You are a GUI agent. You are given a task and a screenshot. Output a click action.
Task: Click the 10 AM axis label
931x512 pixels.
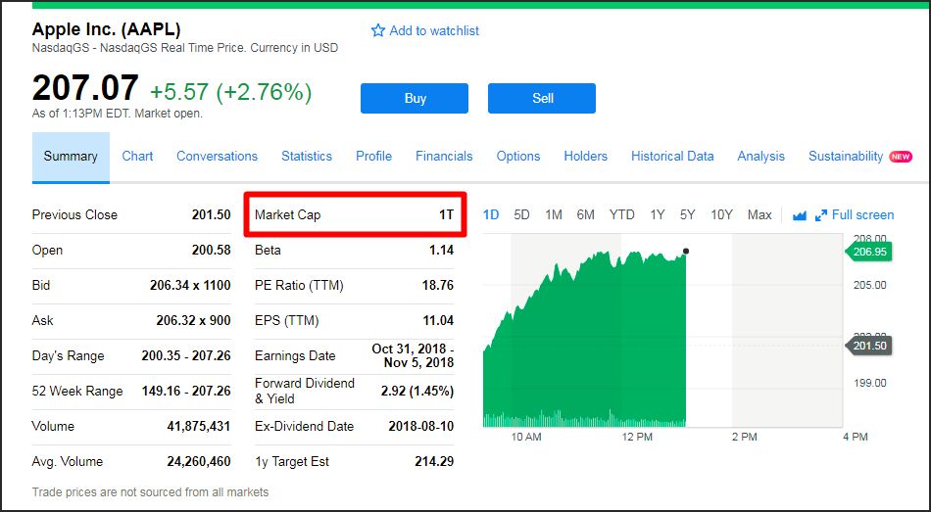526,438
